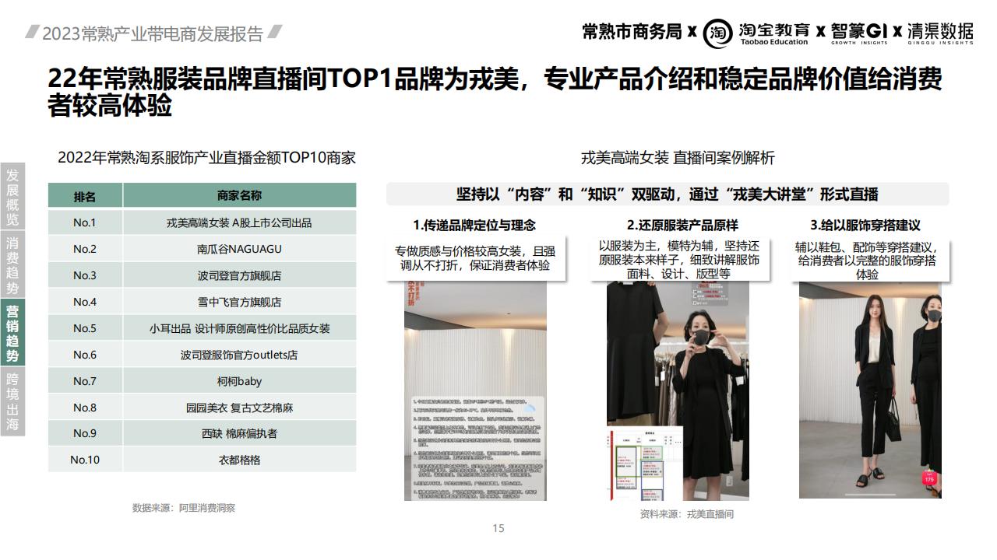Viewport: 997px width, 560px height.
Task: Select the 营销趋势 side tab
Action: [x=12, y=333]
